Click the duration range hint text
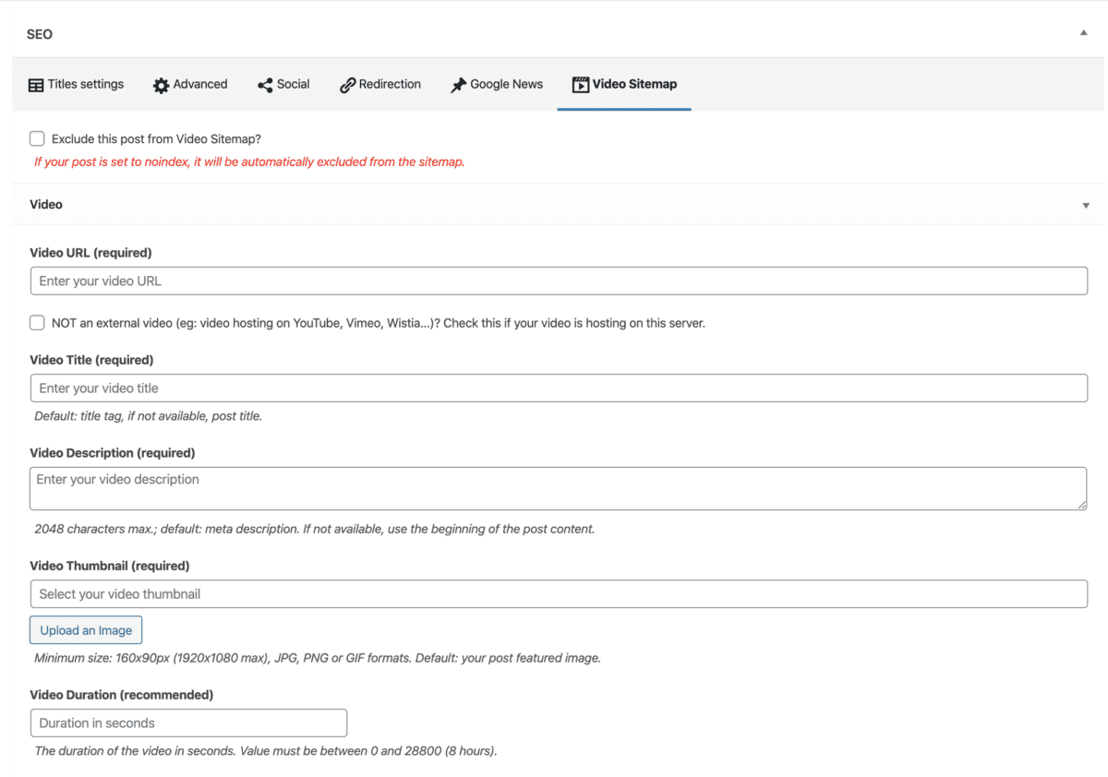1108x777 pixels. (266, 751)
